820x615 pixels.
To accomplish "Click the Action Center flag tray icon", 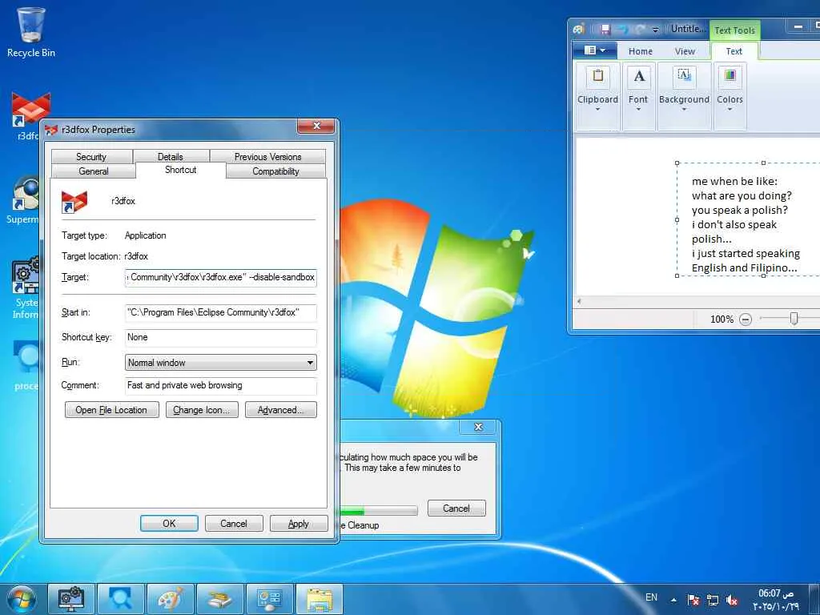I will (693, 600).
